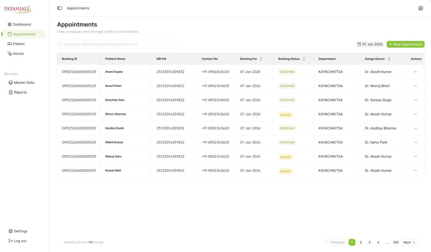The width and height of the screenshot is (431, 252).
Task: Go to Next page
Action: [x=409, y=242]
